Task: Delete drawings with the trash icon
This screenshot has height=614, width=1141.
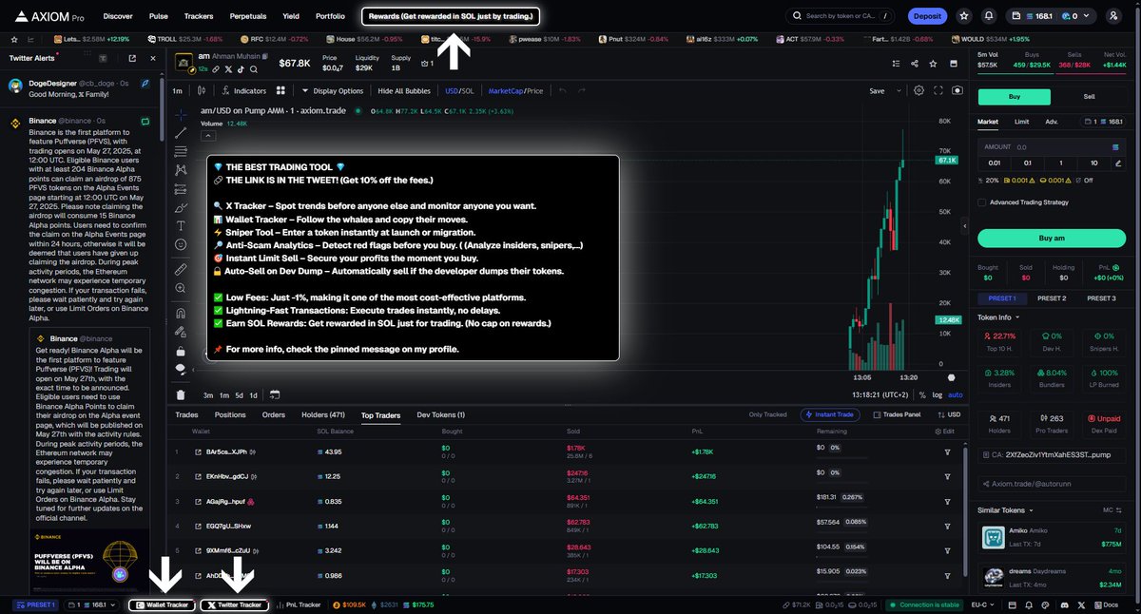Action: [181, 394]
